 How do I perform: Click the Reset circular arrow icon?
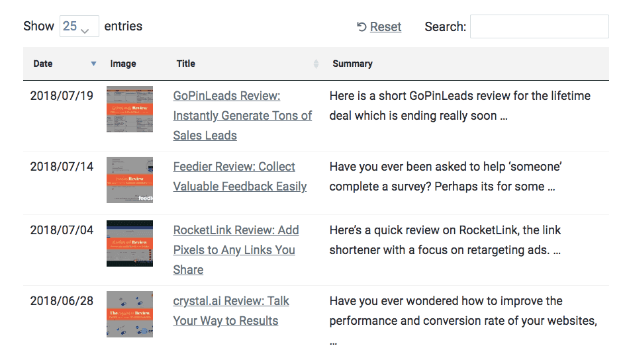(361, 27)
